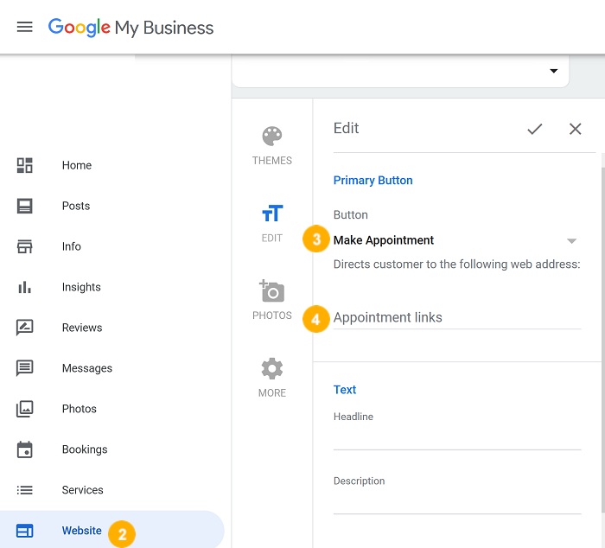This screenshot has width=605, height=548.
Task: Click the Appointment links input field
Action: pos(457,317)
